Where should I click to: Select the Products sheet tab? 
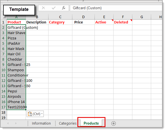(x=91, y=123)
